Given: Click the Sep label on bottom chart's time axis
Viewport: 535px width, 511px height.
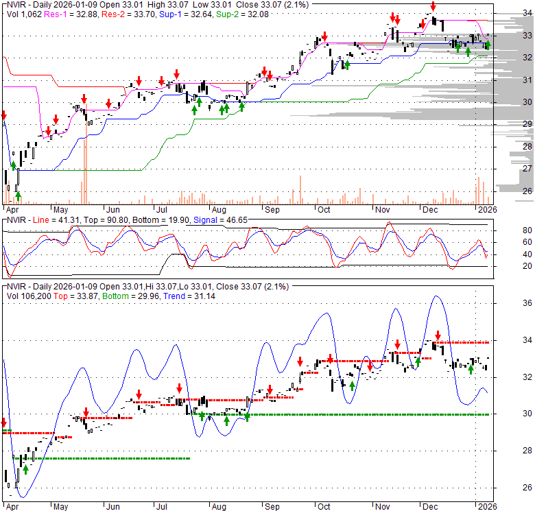Looking at the screenshot, I should click(x=271, y=507).
